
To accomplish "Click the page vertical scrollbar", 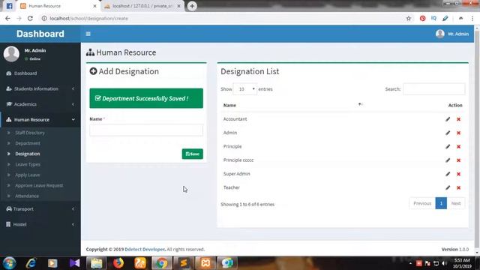I will point(477,141).
